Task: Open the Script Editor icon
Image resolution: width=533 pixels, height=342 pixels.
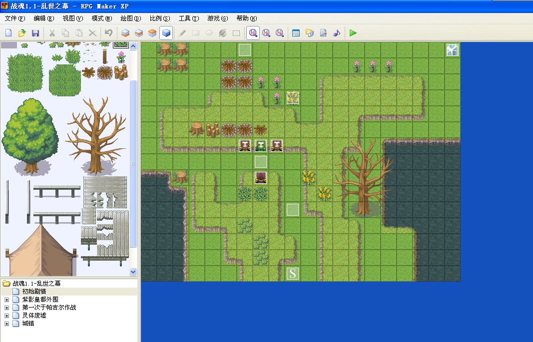Action: click(x=323, y=33)
